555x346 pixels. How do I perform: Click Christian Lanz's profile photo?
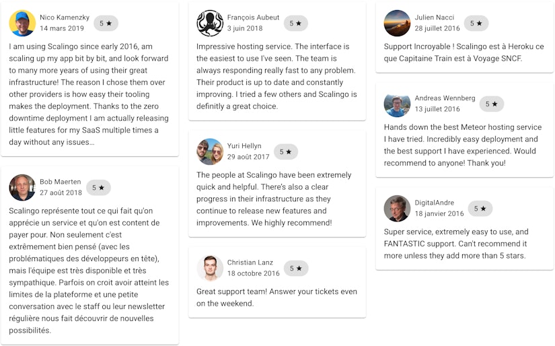pyautogui.click(x=210, y=268)
